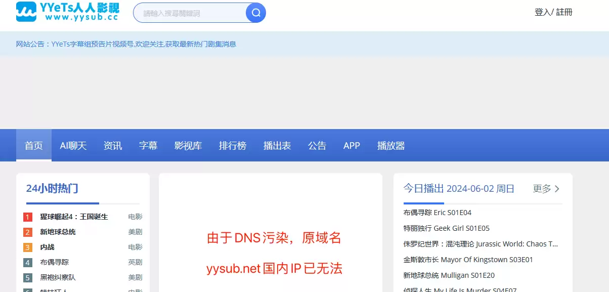This screenshot has height=292, width=609.
Task: Open the 排行榜 menu item
Action: [x=233, y=146]
